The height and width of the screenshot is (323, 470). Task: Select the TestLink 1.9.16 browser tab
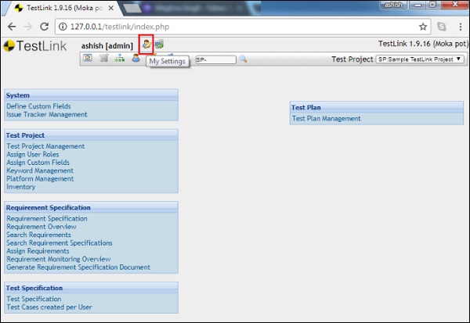pos(63,7)
